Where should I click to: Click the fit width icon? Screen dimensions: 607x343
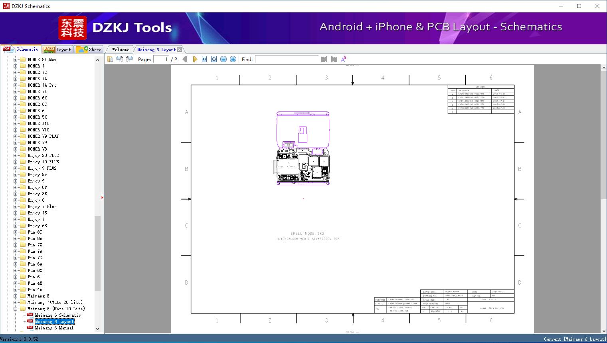204,59
